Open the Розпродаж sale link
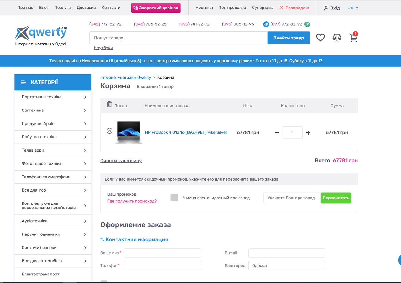 (294, 8)
